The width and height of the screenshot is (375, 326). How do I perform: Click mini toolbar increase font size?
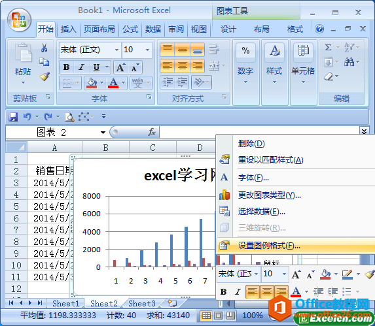coord(296,274)
